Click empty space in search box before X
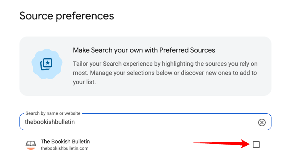 pyautogui.click(x=165, y=122)
